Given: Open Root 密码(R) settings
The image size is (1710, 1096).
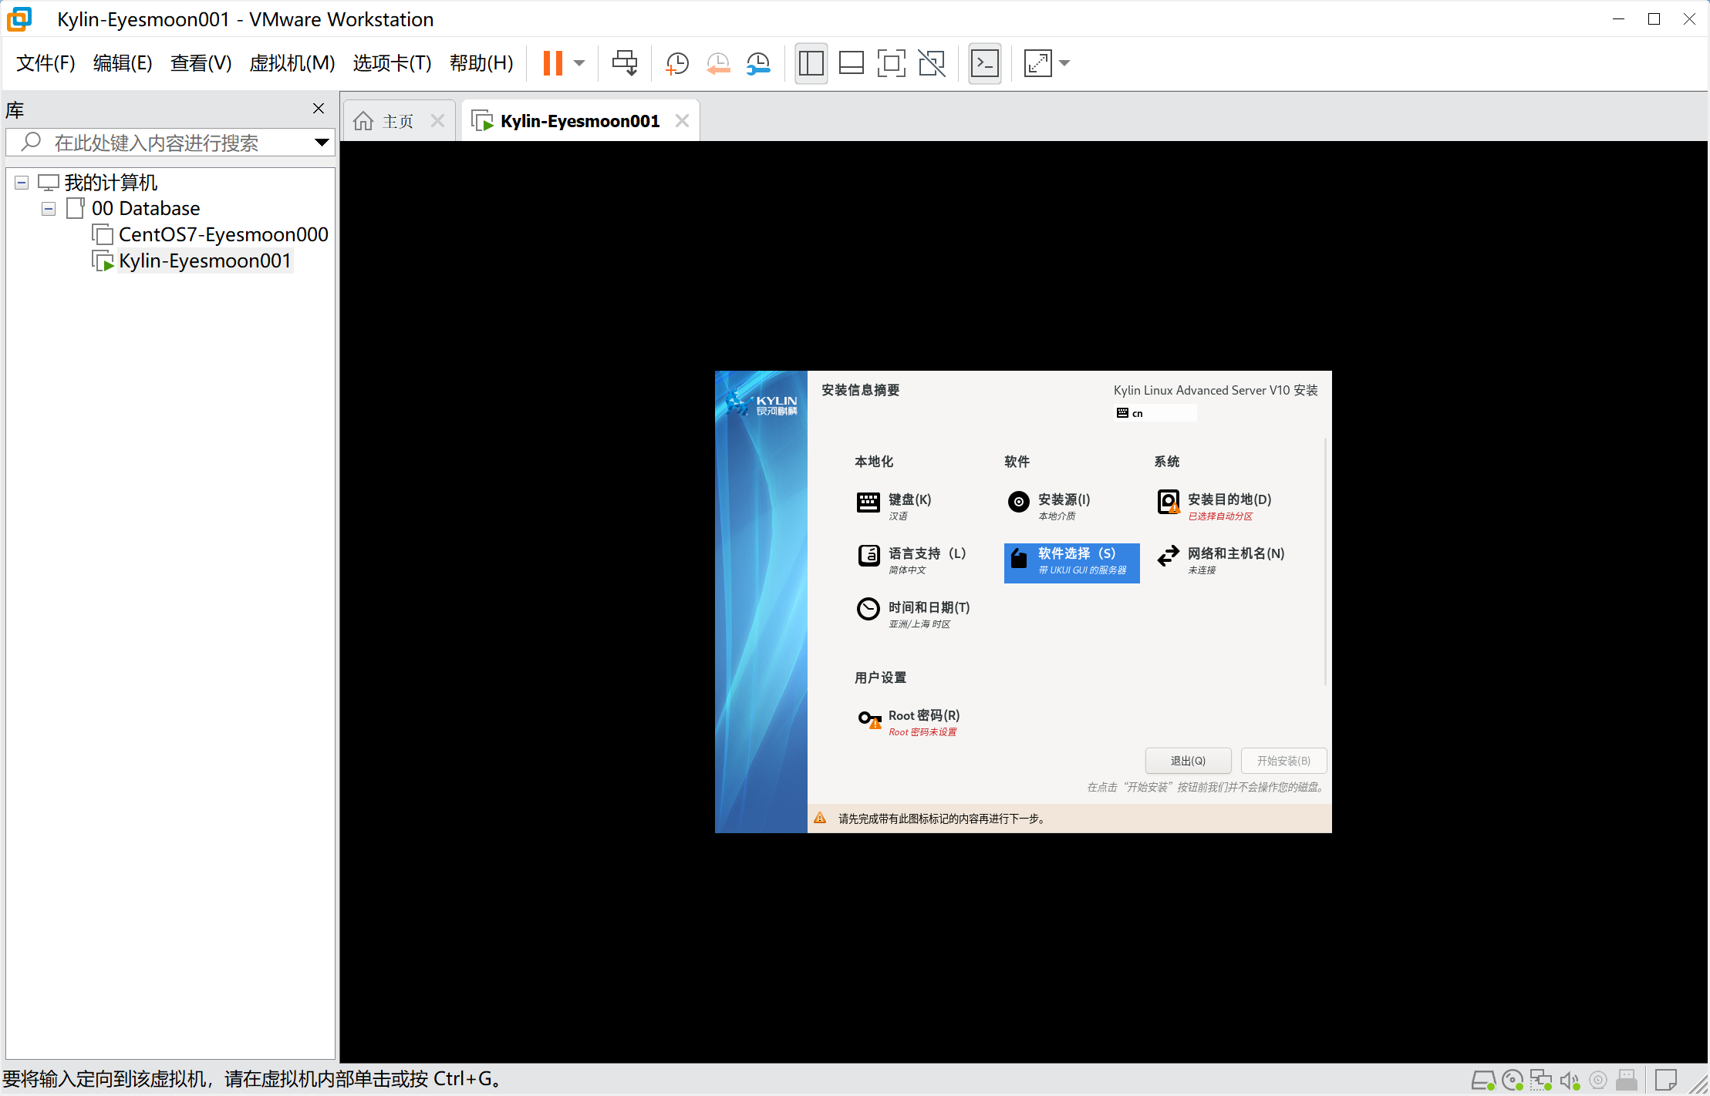Looking at the screenshot, I should [x=909, y=722].
